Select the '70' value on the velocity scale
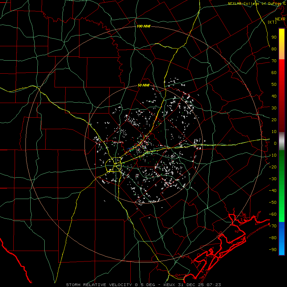The width and height of the screenshot is (287, 287). [x=274, y=61]
